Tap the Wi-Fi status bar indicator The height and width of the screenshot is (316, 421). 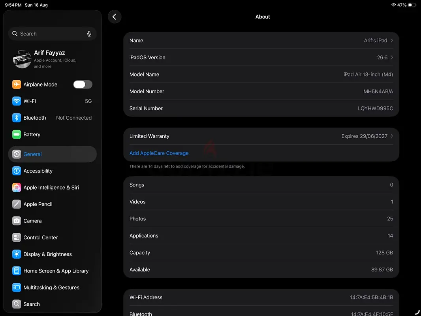coord(393,5)
